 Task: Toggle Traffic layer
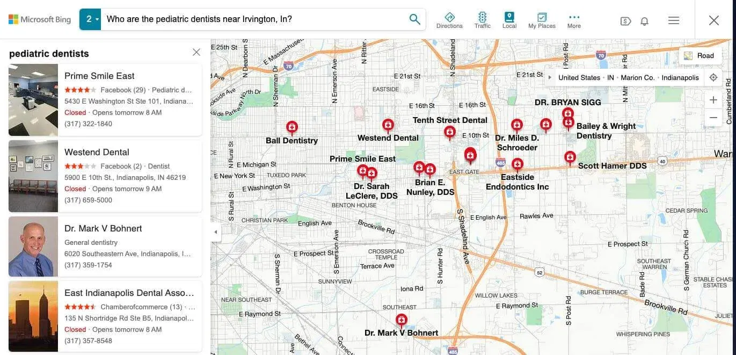(x=482, y=20)
